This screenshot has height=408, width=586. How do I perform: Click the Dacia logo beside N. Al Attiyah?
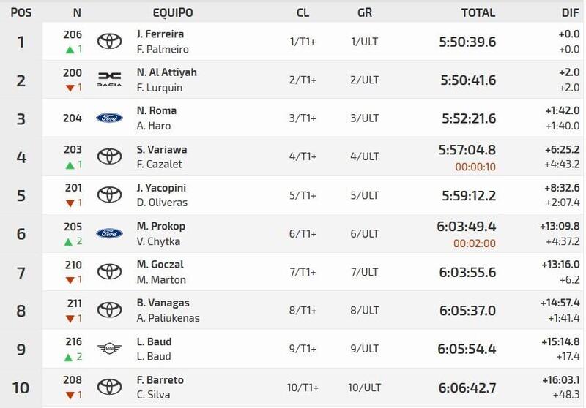(x=110, y=80)
